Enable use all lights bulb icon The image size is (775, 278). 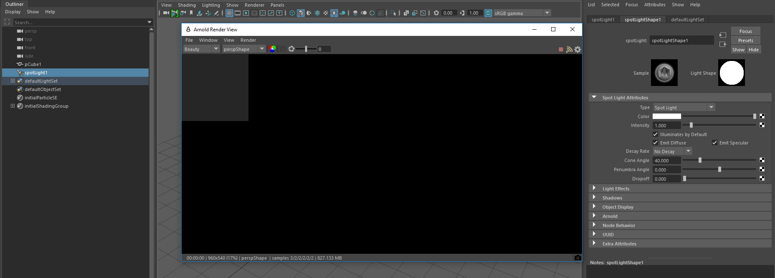point(334,13)
